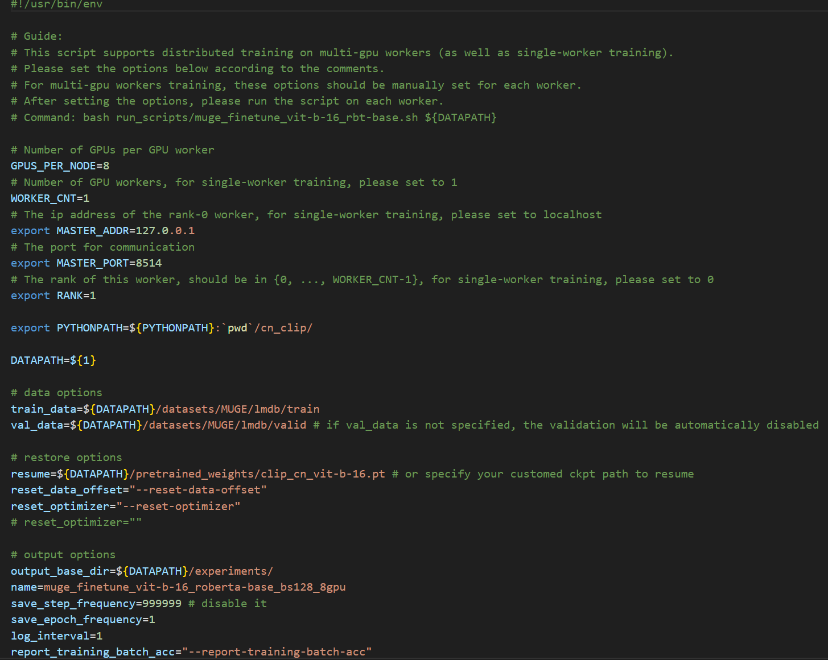This screenshot has height=660, width=828.
Task: Click the reset_optimizer assignment line
Action: click(125, 506)
